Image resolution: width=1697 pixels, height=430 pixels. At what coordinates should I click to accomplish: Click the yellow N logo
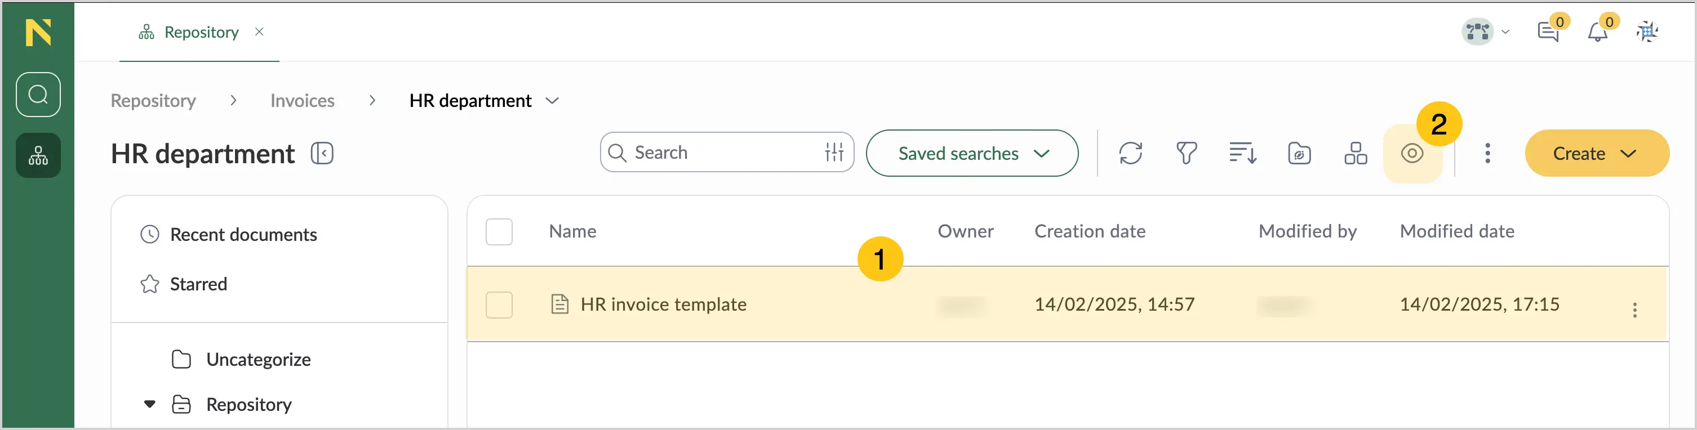click(38, 32)
